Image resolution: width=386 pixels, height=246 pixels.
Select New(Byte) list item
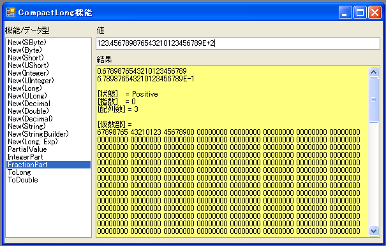[x=48, y=50]
